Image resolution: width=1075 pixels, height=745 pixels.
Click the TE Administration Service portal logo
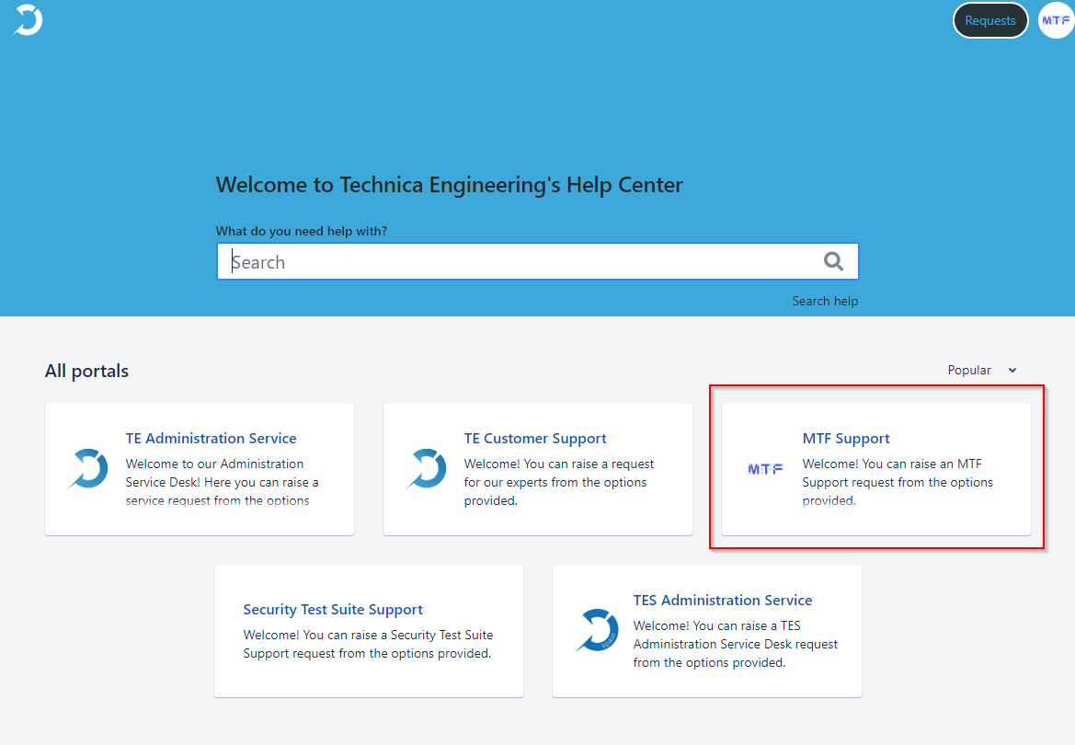(88, 468)
